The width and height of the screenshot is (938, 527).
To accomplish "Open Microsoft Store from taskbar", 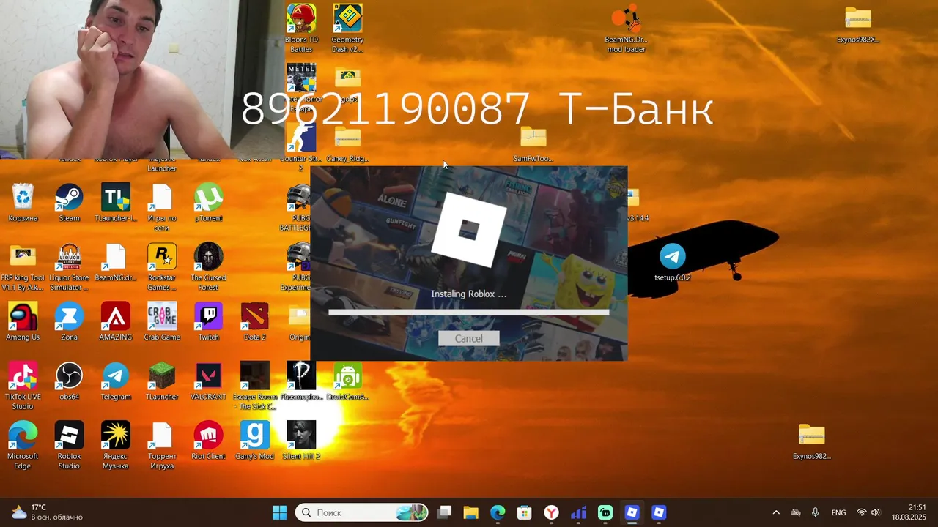I will tap(524, 512).
